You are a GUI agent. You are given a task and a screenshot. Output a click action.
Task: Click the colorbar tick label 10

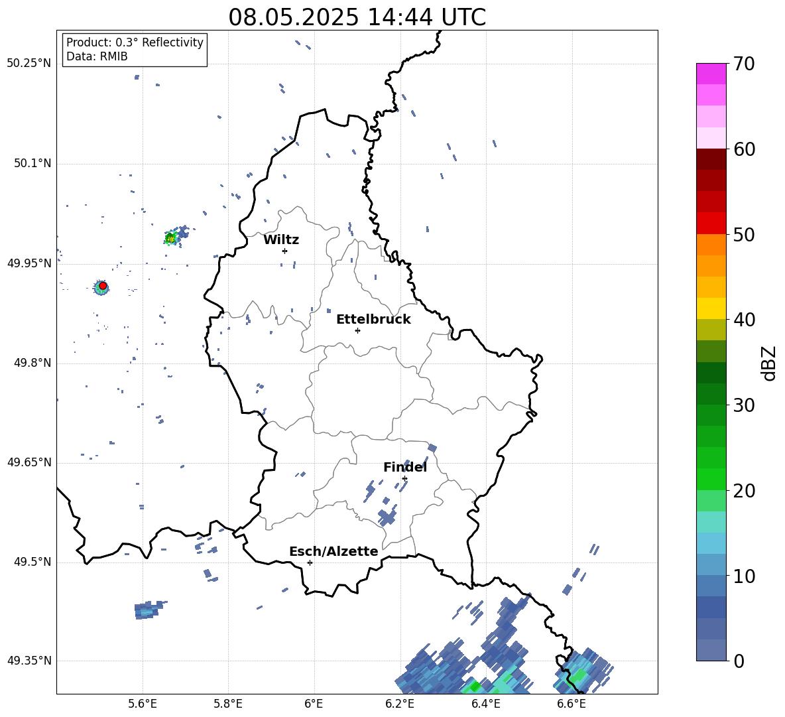[744, 576]
